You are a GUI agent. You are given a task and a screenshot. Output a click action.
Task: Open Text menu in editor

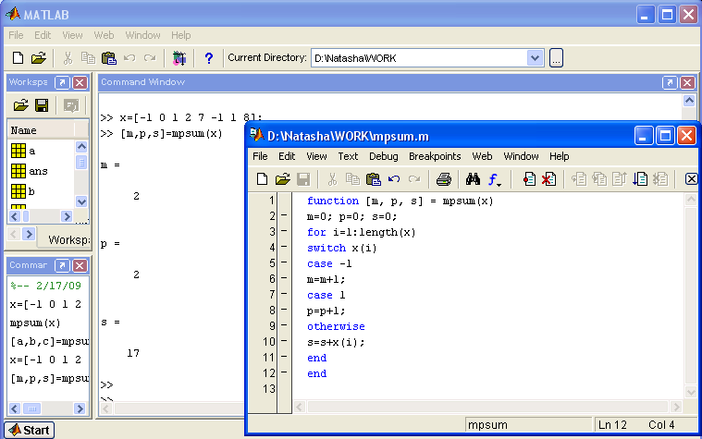[348, 156]
